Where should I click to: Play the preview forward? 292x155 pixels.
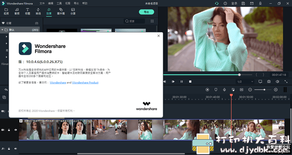173,82
